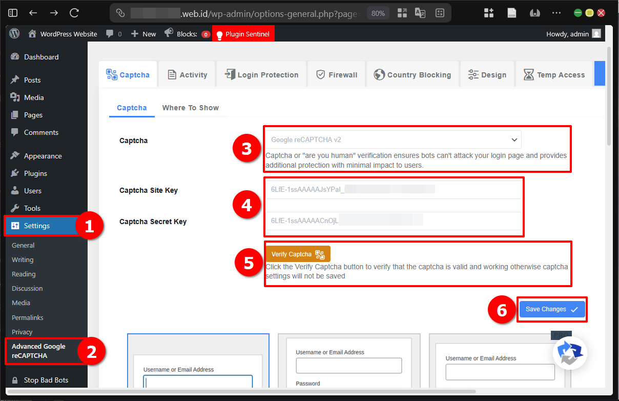Click the Verify Captcha button

[298, 253]
